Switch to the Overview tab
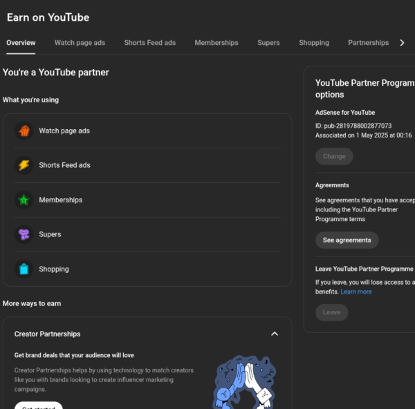Viewport: 415px width, 409px height. coord(21,43)
